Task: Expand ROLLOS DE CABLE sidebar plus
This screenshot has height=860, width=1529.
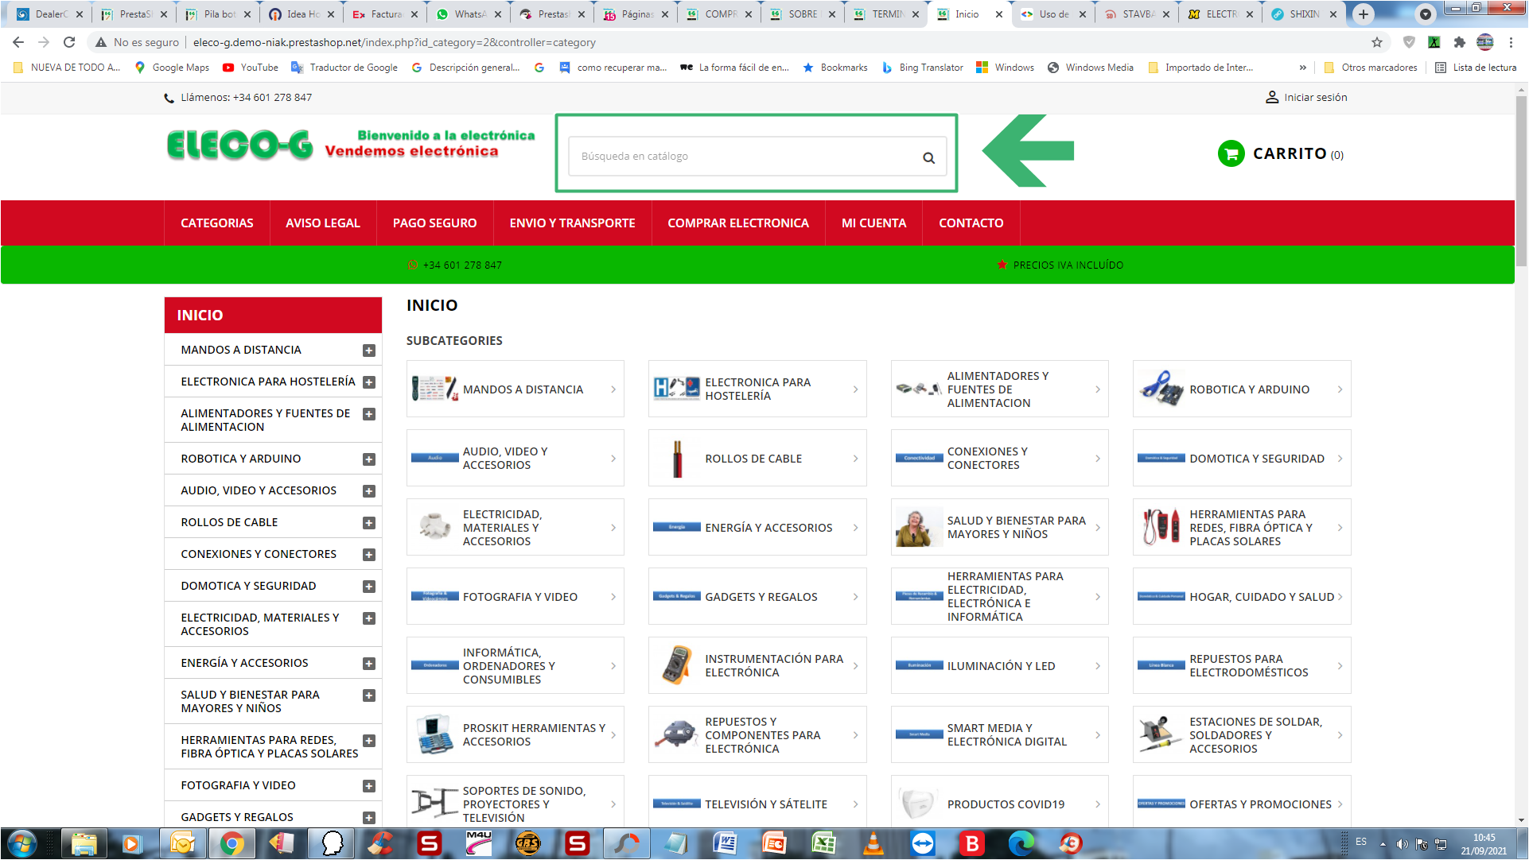Action: [x=368, y=523]
